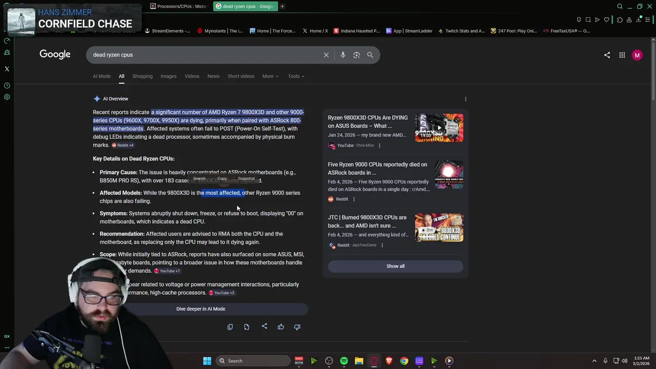Open three-dot menu for YouTube result

379,146
